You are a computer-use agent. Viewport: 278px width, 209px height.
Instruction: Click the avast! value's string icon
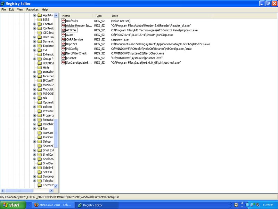click(64, 34)
